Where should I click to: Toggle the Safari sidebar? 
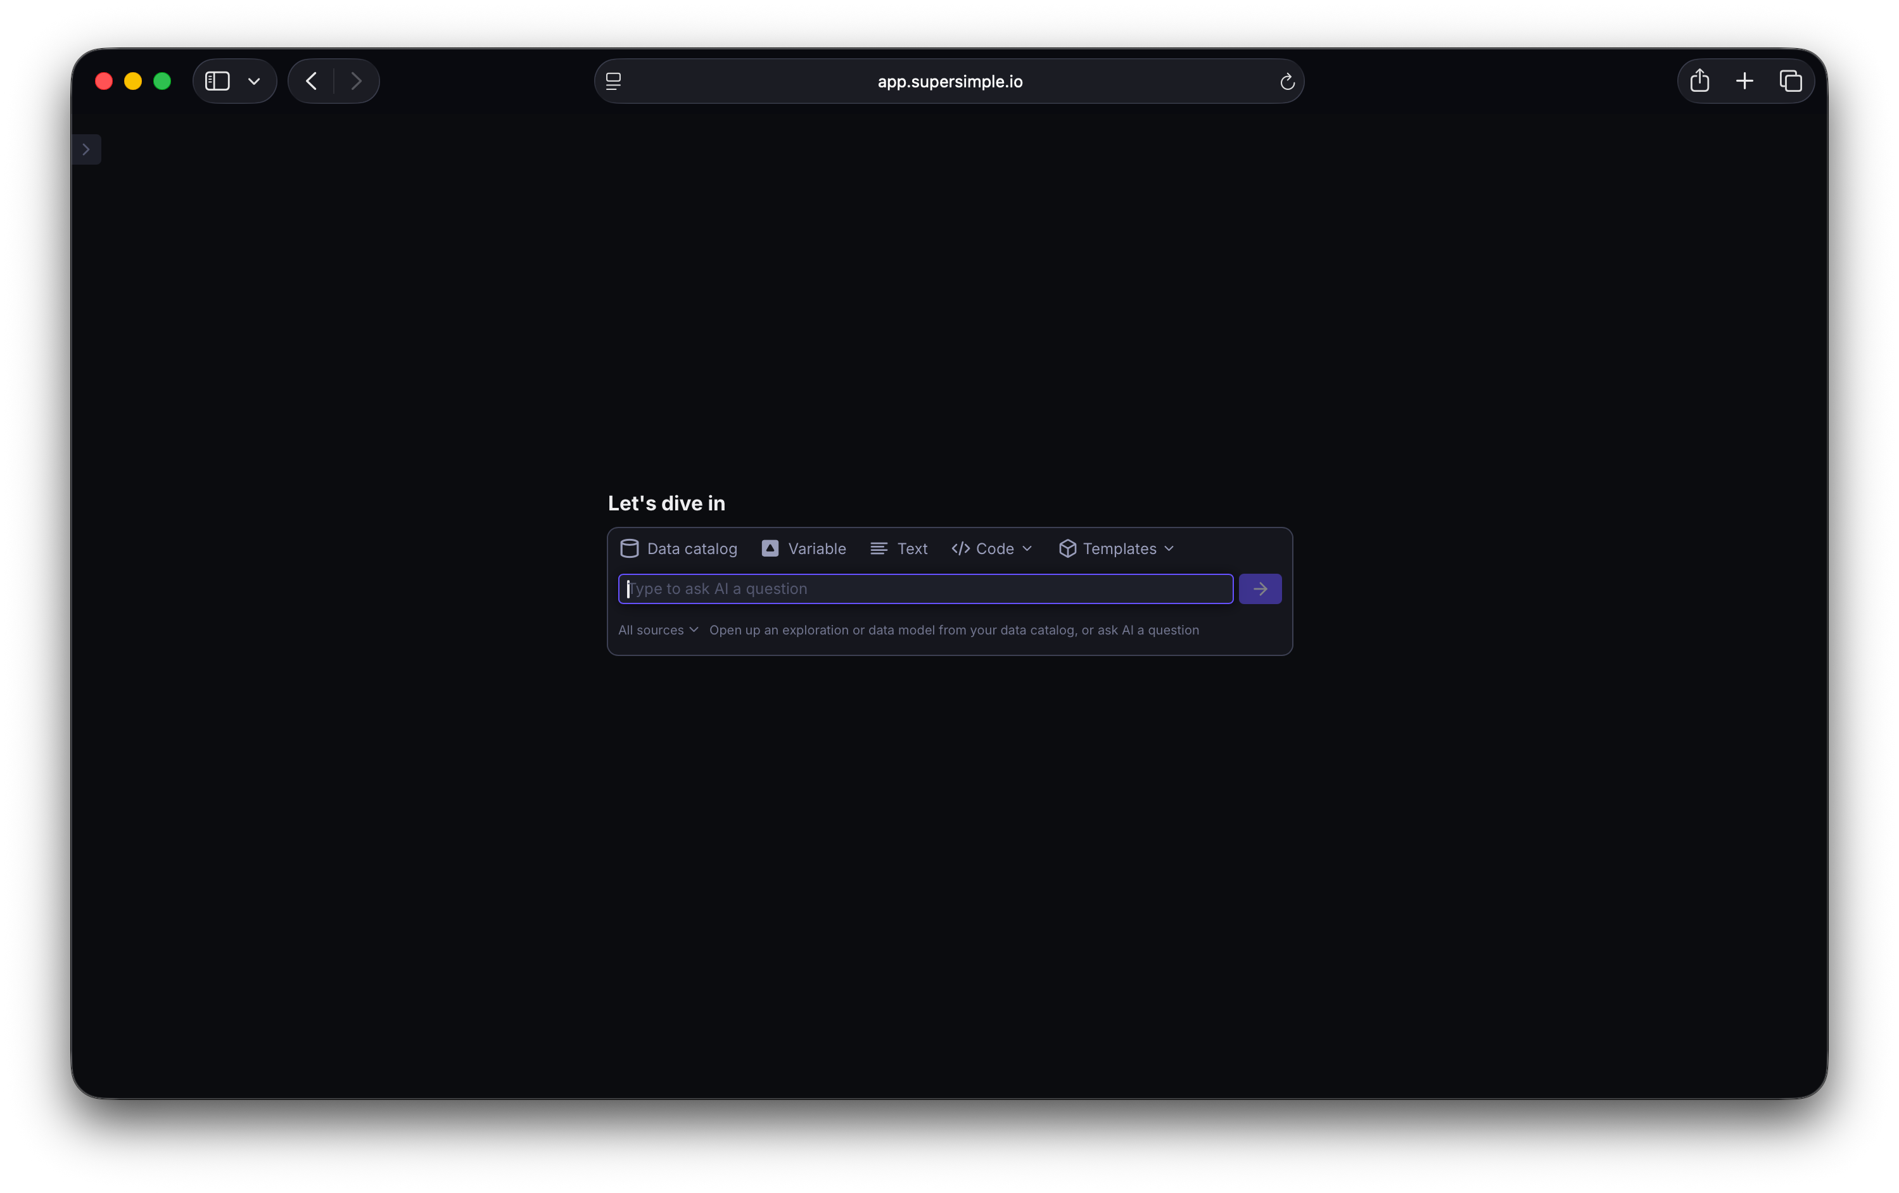(x=217, y=80)
